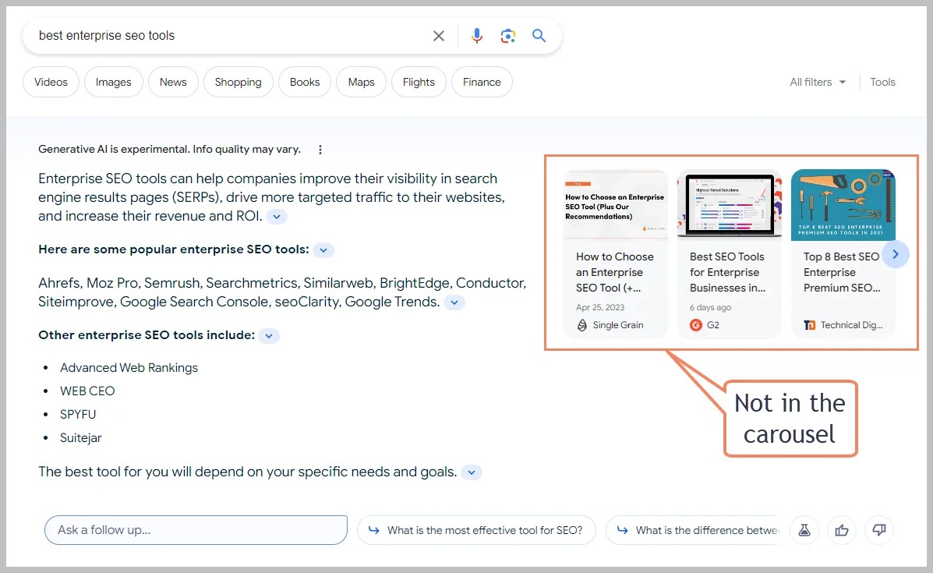Click the blue magnifying glass search icon
933x573 pixels.
[x=539, y=35]
